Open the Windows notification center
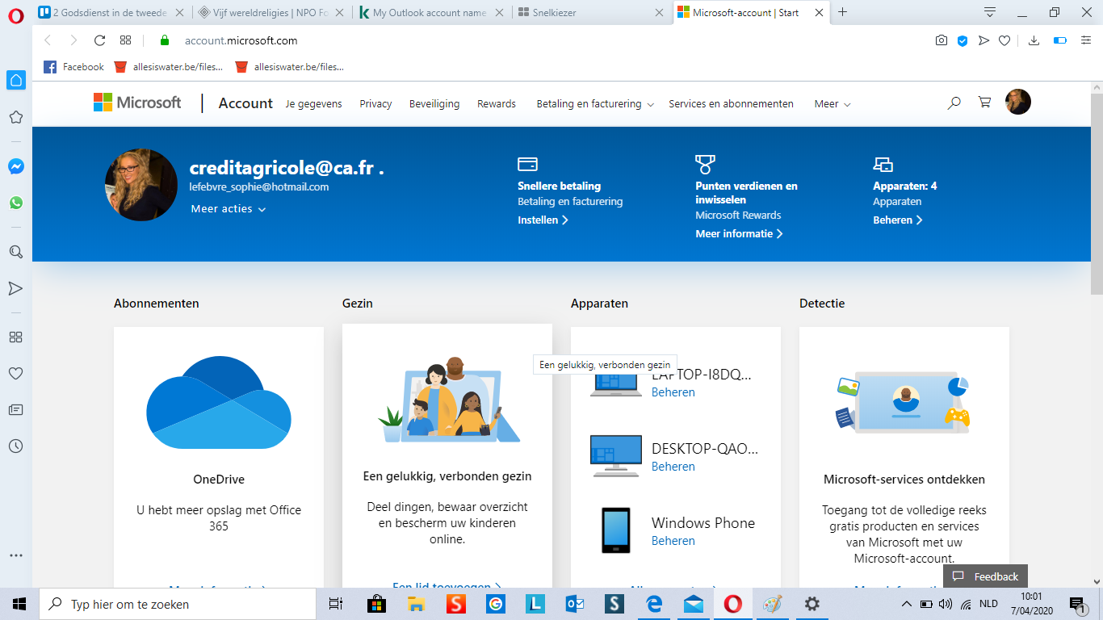1103x620 pixels. [1076, 604]
